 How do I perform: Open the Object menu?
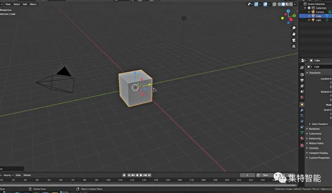33,4
